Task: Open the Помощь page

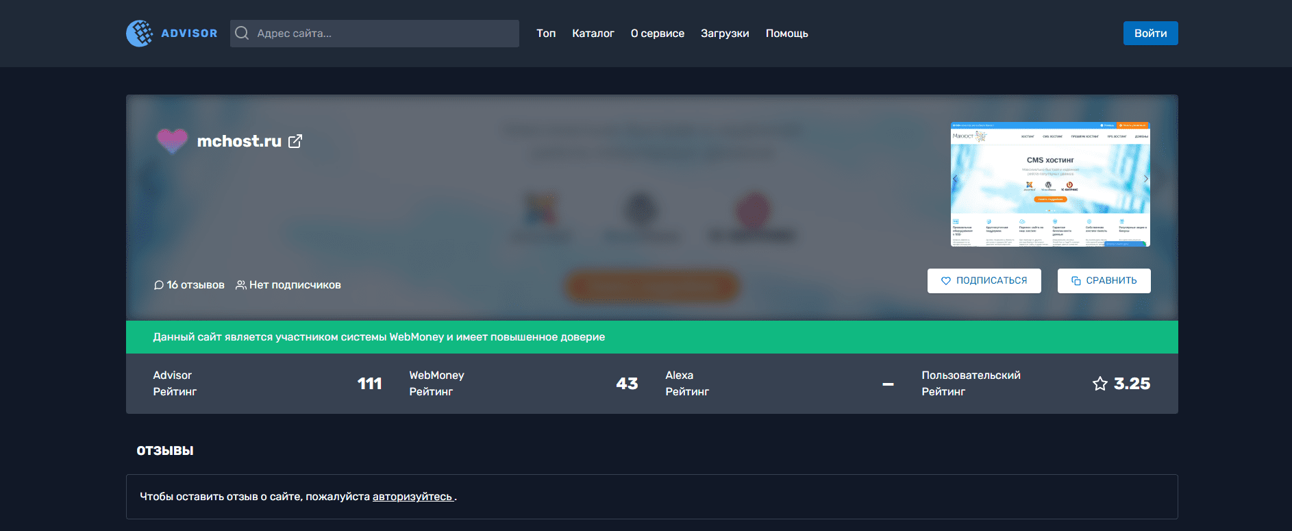Action: click(x=786, y=34)
